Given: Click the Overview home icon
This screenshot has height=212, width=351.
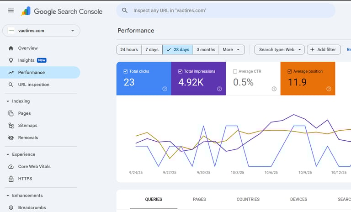Looking at the screenshot, I should tap(11, 48).
